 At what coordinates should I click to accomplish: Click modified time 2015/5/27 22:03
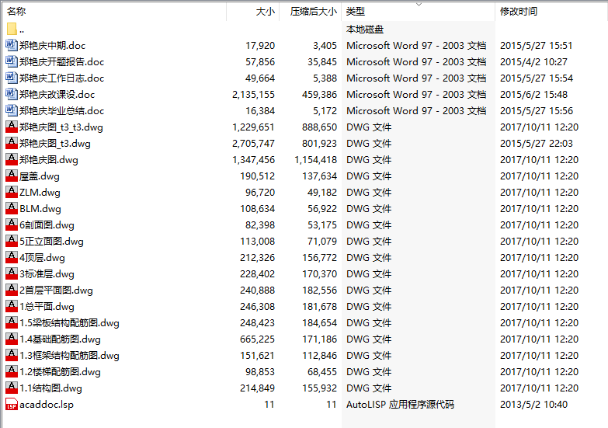coord(537,144)
